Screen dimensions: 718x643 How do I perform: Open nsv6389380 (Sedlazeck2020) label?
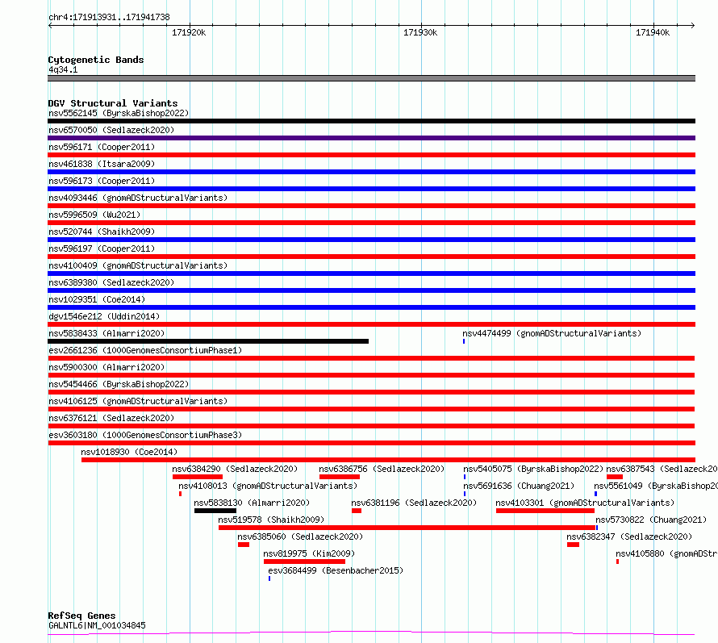(x=111, y=282)
